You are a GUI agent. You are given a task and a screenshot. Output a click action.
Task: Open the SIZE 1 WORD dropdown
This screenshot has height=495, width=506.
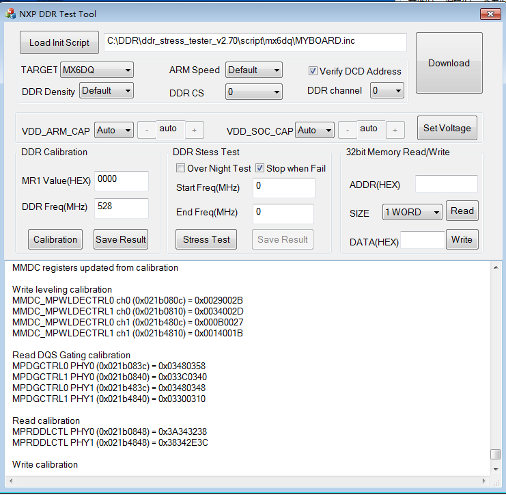(412, 212)
